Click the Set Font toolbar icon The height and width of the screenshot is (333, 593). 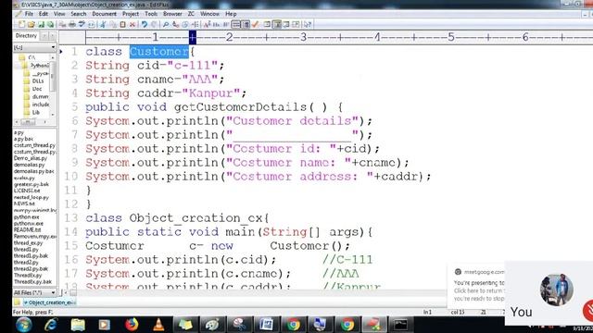pyautogui.click(x=208, y=25)
